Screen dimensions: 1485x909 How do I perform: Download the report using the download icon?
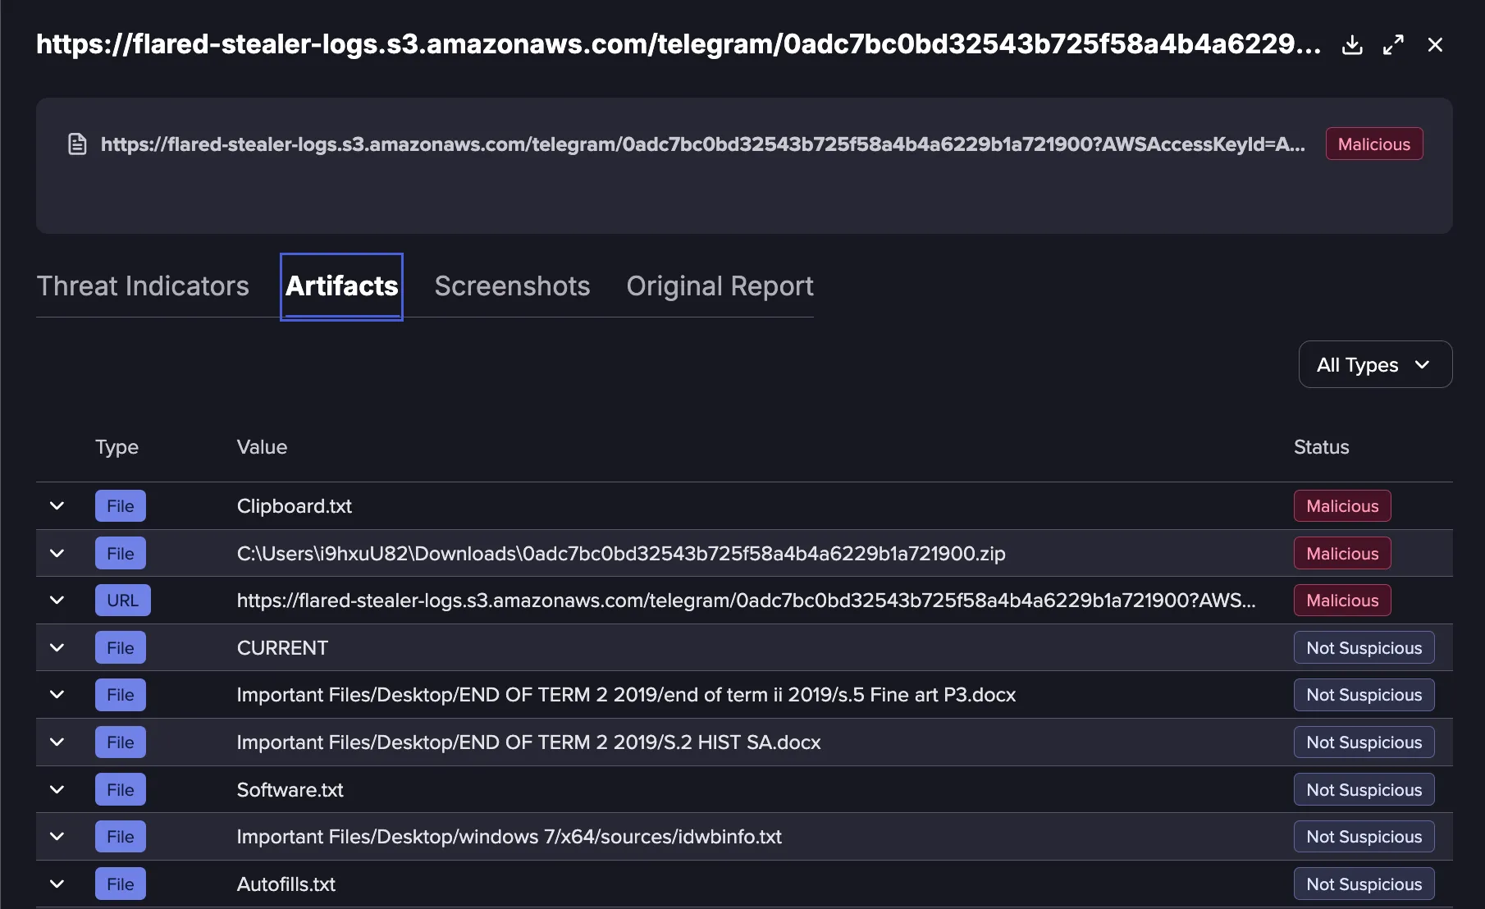(1352, 45)
